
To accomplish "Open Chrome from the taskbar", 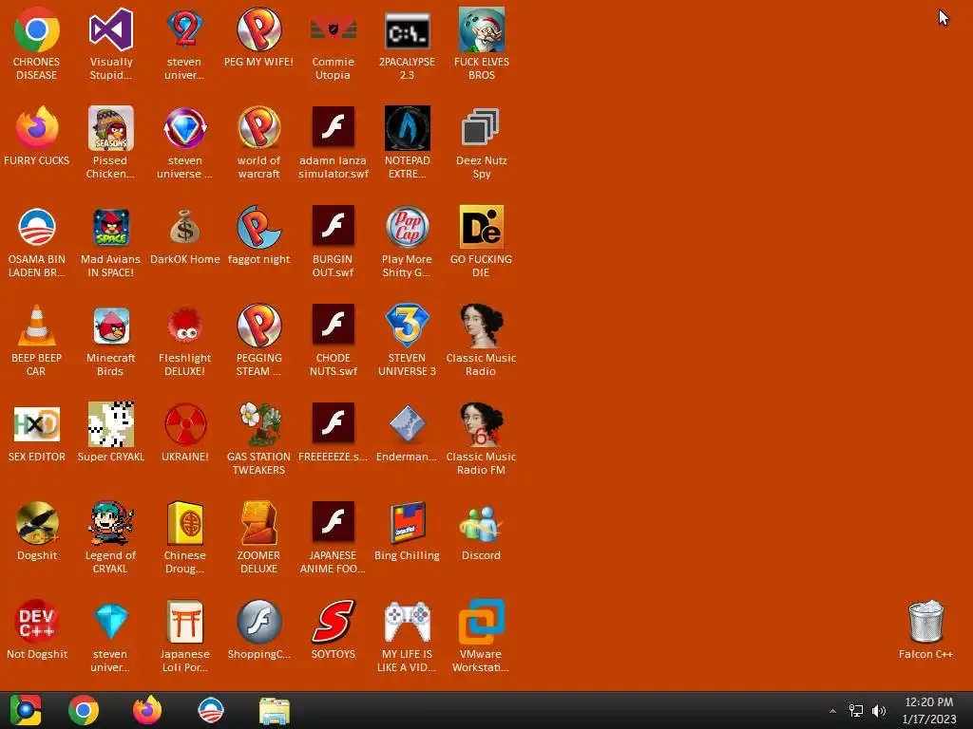I will tap(84, 710).
